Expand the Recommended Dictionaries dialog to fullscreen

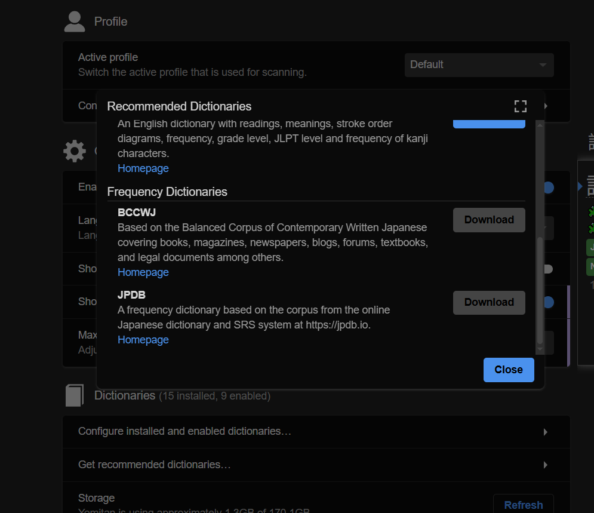click(520, 106)
